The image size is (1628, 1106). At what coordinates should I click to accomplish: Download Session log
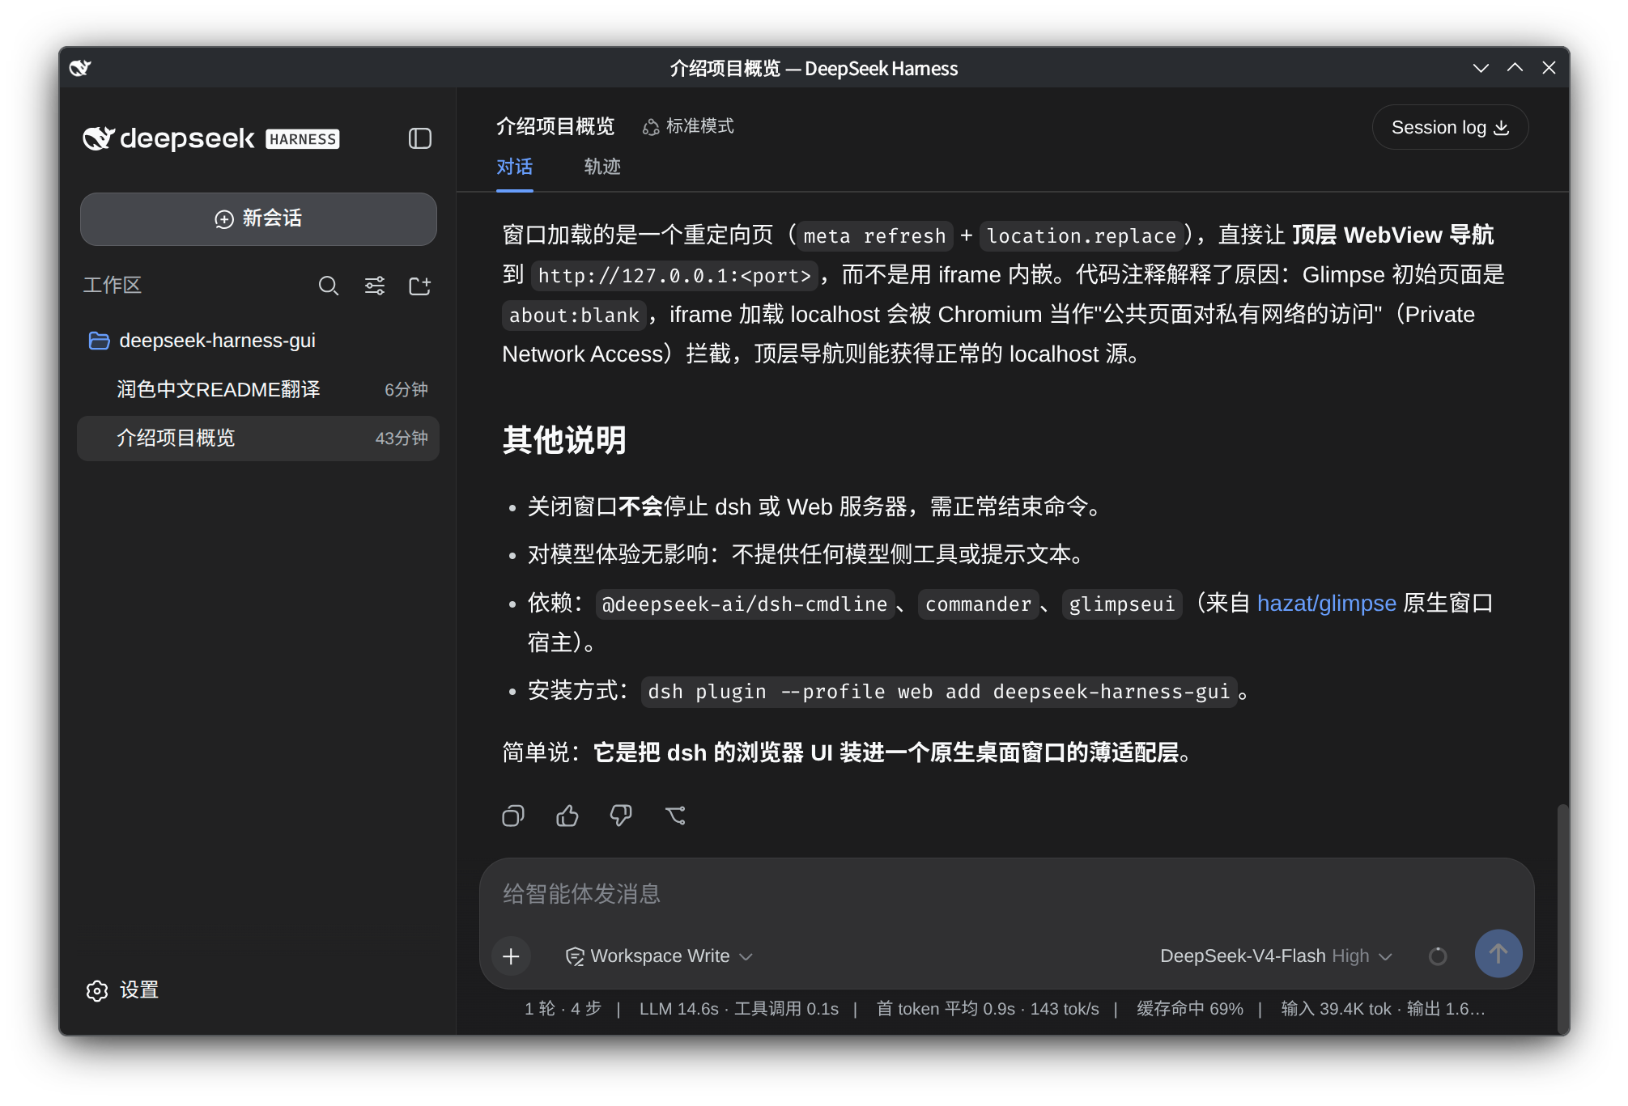(1450, 128)
